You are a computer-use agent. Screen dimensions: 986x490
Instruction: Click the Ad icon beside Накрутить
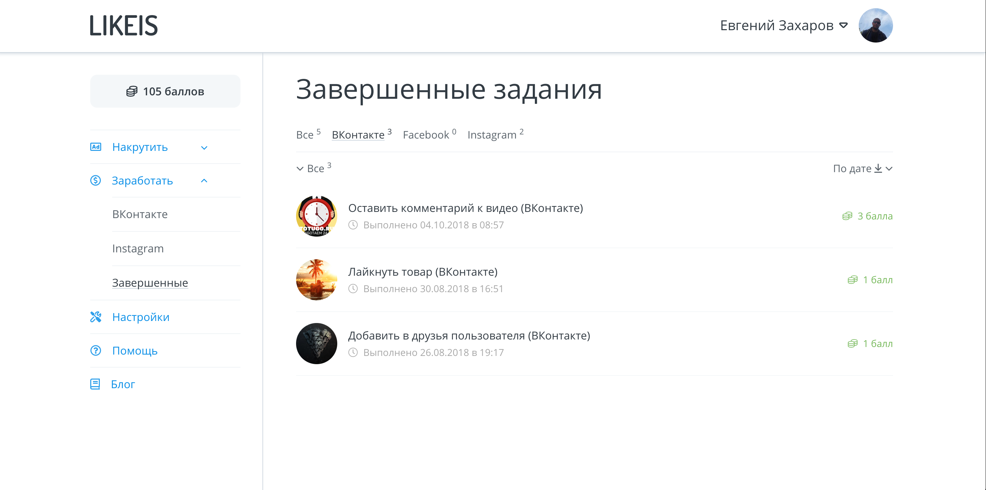coord(96,147)
